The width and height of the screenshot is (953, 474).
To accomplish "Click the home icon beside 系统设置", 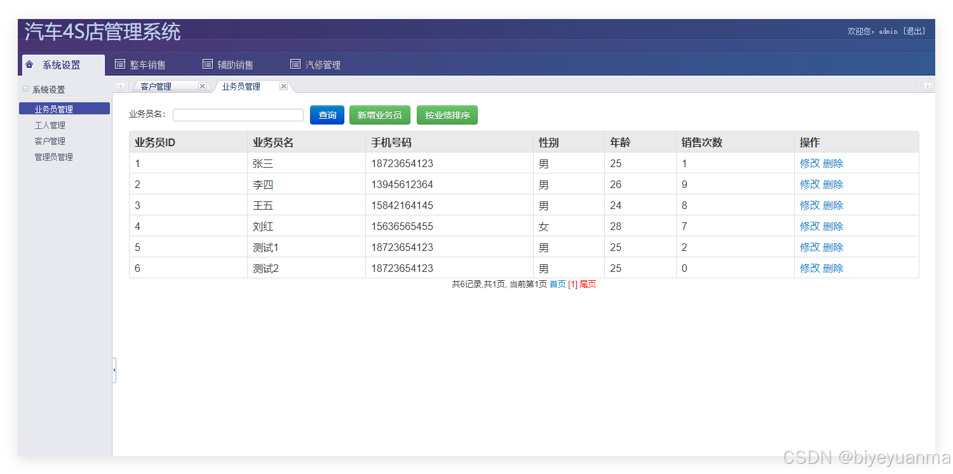I will point(29,64).
